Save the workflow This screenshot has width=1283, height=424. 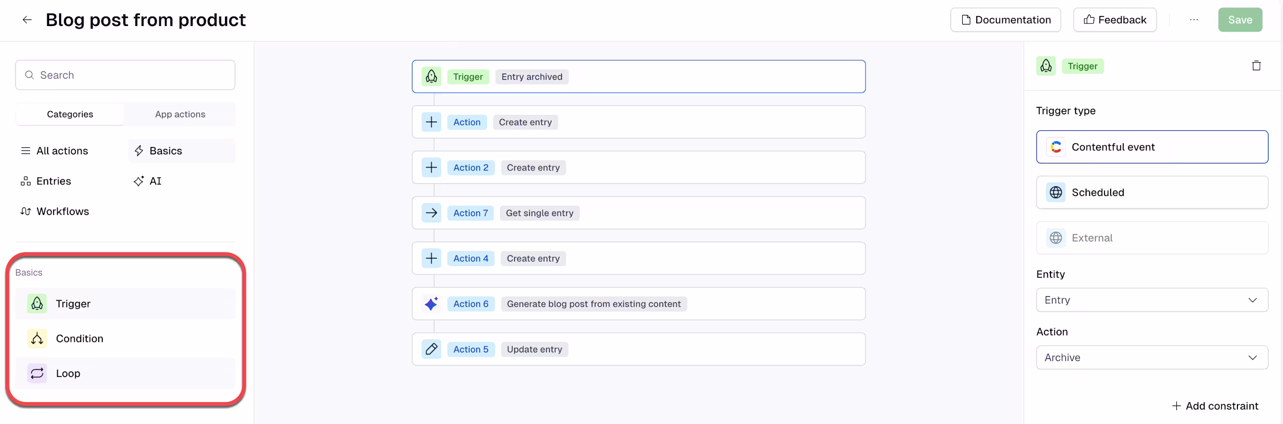point(1240,20)
